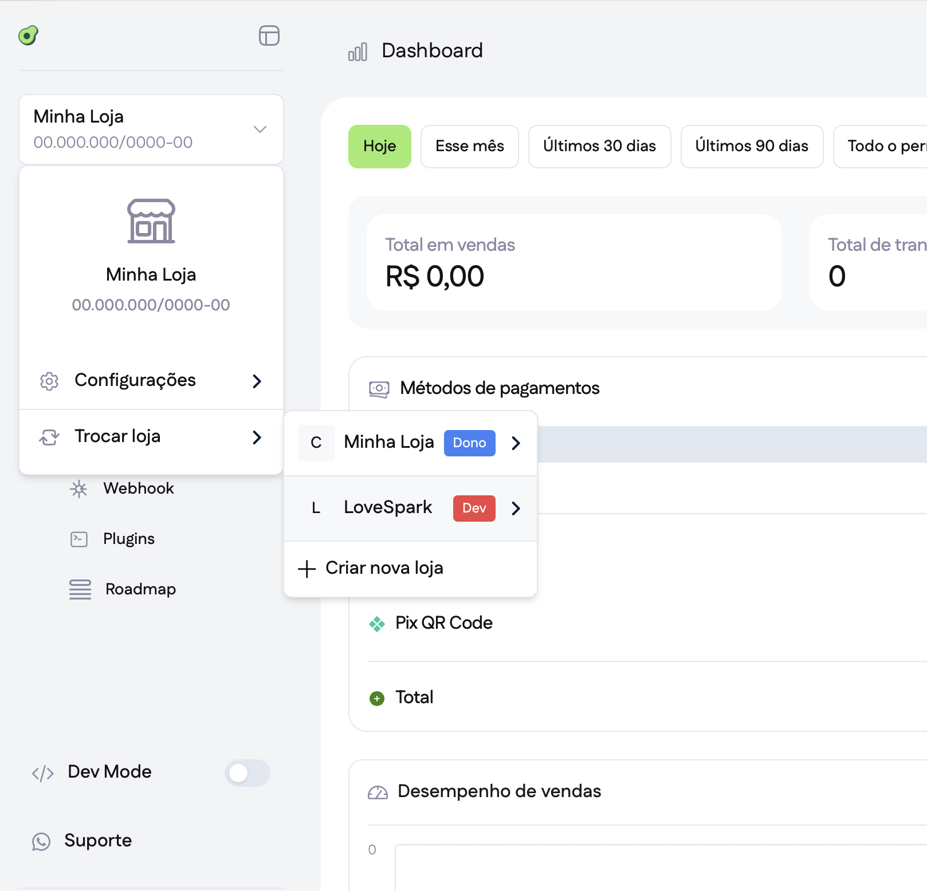This screenshot has height=891, width=927.
Task: Click the Total em vendas card
Action: coord(574,262)
